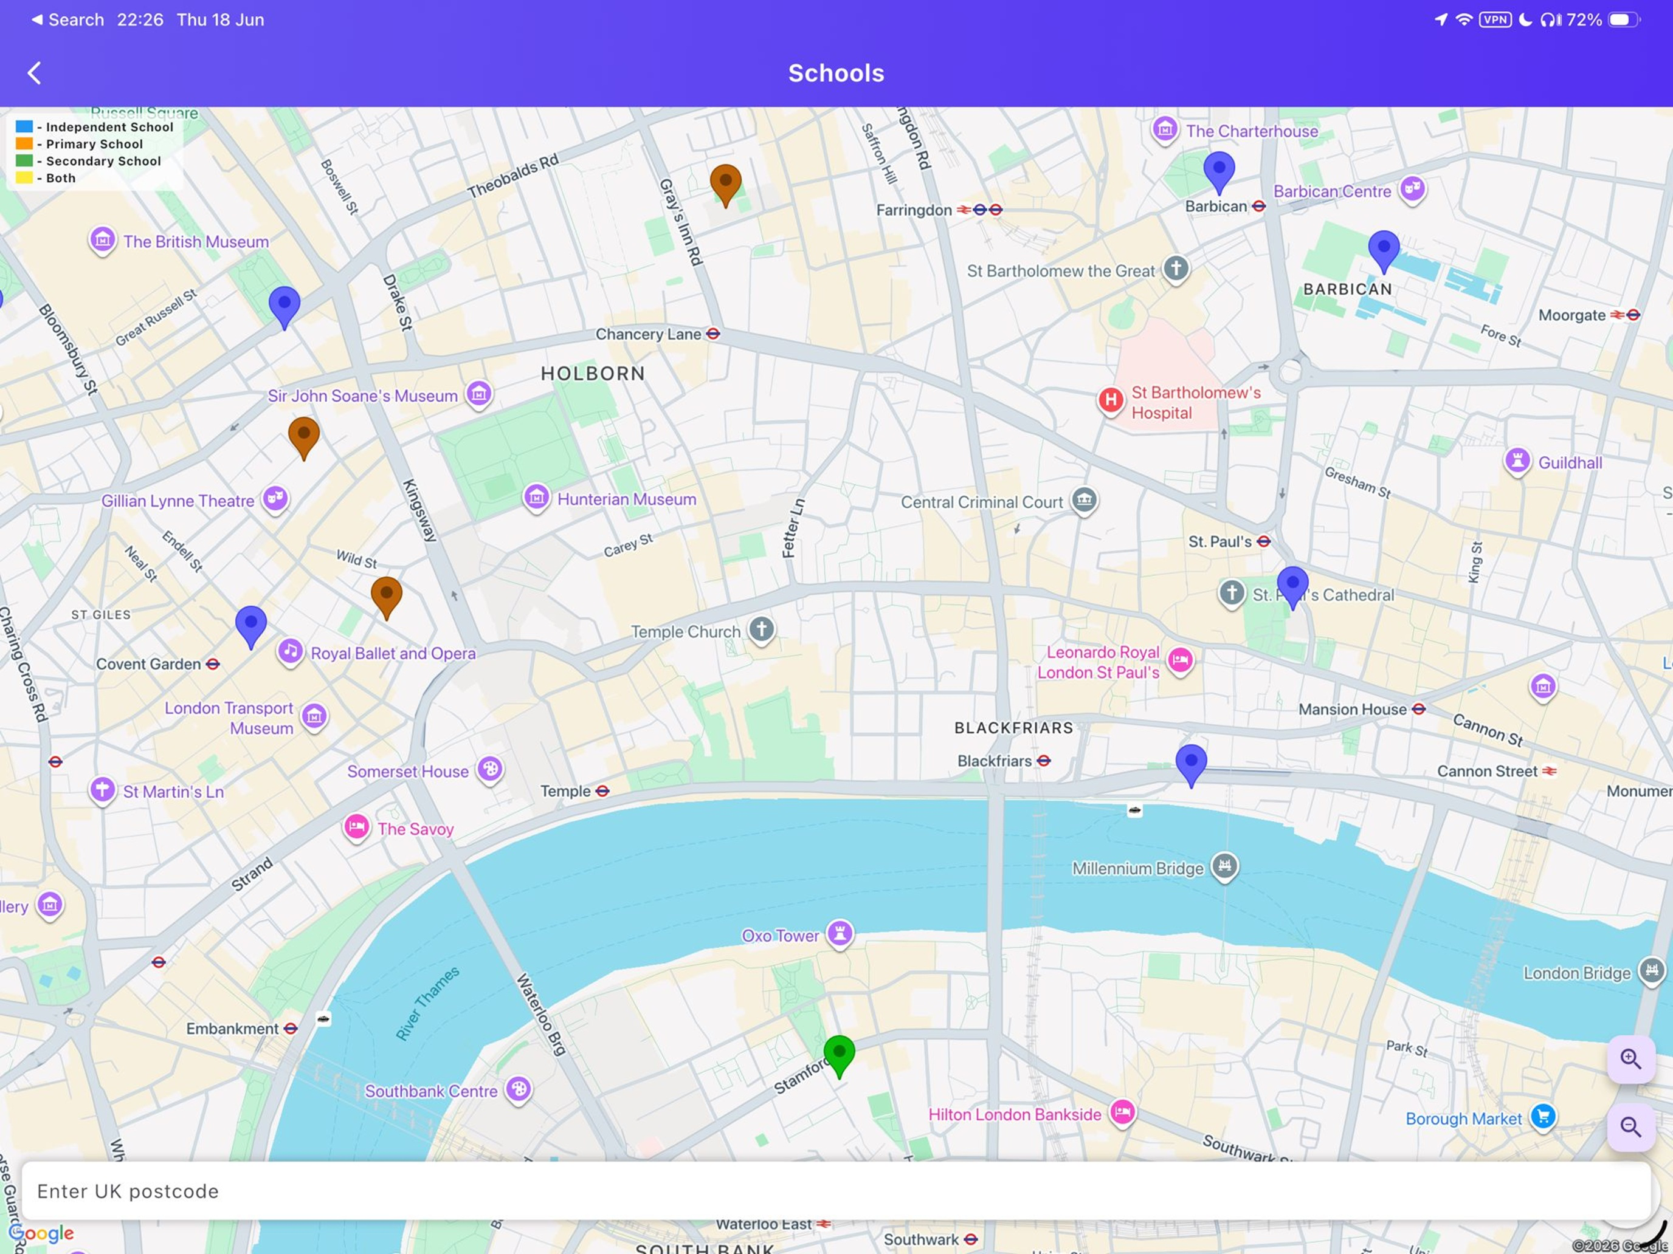The width and height of the screenshot is (1673, 1254).
Task: Open the Oxo Tower marker icon
Action: (x=840, y=933)
